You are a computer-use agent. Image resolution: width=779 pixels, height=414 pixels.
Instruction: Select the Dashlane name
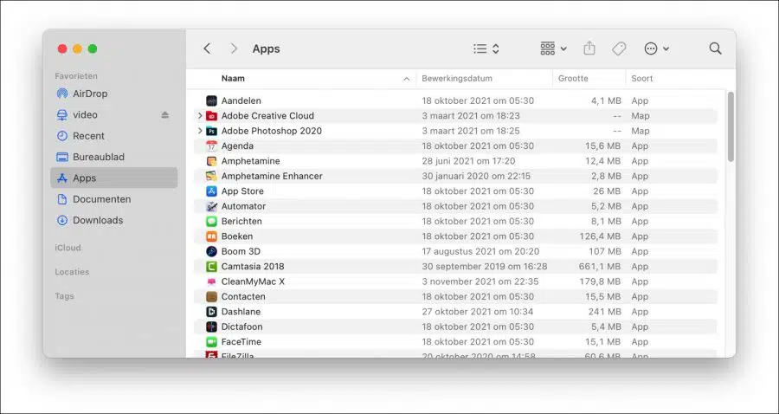(241, 312)
